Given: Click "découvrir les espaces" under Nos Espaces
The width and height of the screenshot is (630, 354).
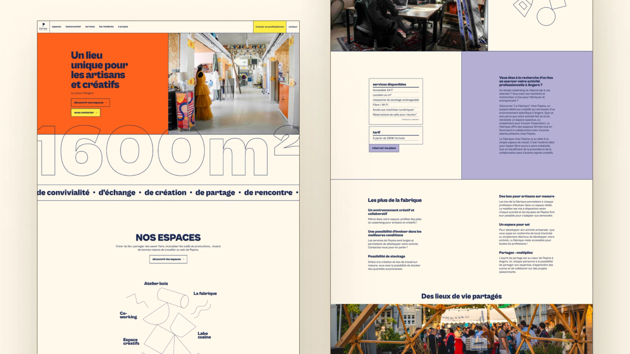Looking at the screenshot, I should pyautogui.click(x=168, y=259).
